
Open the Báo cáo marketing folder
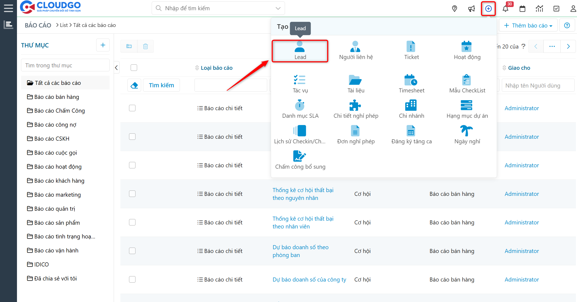click(x=57, y=195)
